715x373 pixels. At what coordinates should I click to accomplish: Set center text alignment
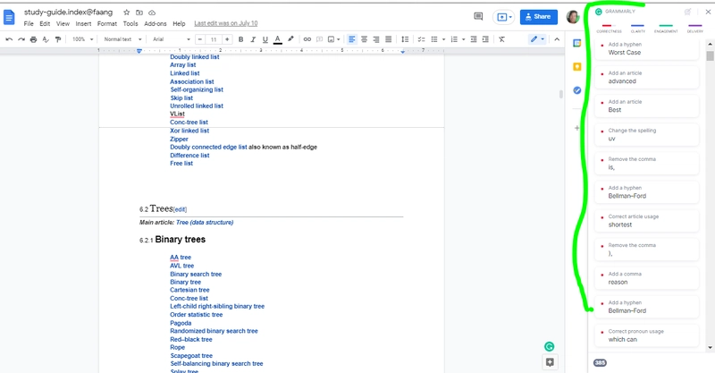[x=364, y=39]
